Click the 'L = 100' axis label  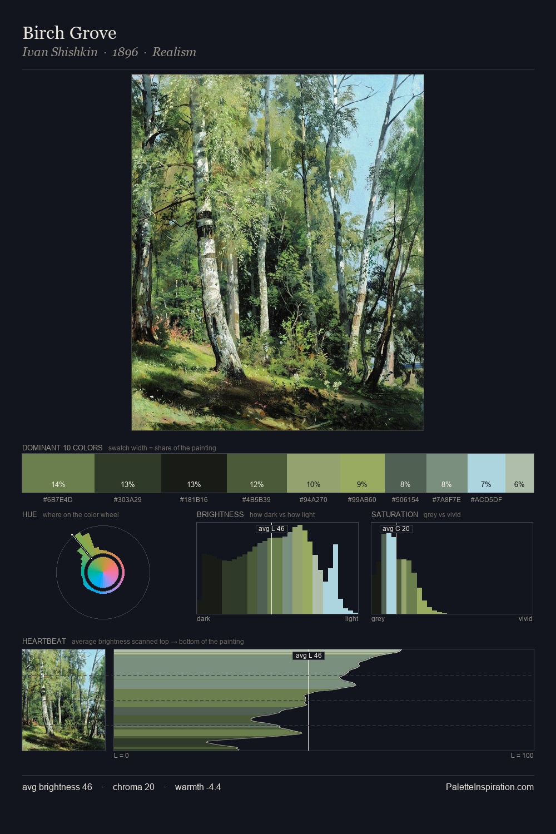click(522, 755)
